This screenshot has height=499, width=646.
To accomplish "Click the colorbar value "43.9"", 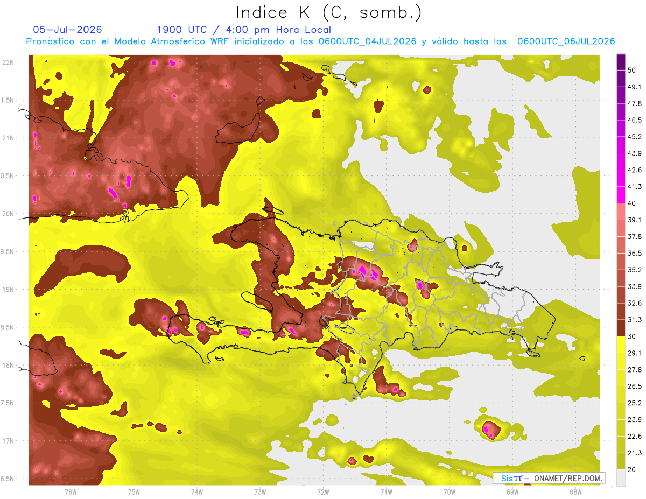I will coord(635,153).
